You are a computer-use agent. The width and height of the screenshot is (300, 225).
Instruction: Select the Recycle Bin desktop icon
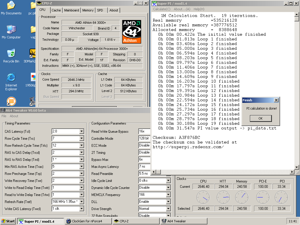pos(11,56)
